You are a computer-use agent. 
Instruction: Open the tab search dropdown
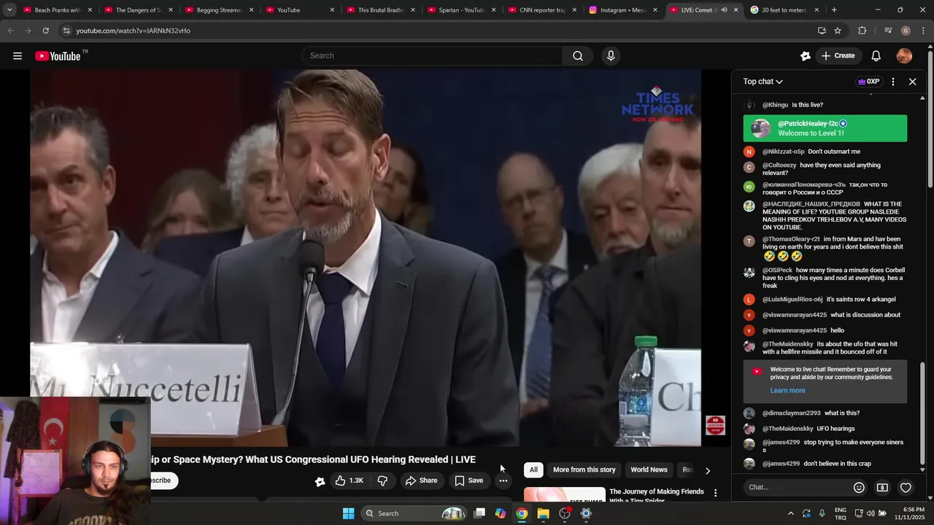9,10
